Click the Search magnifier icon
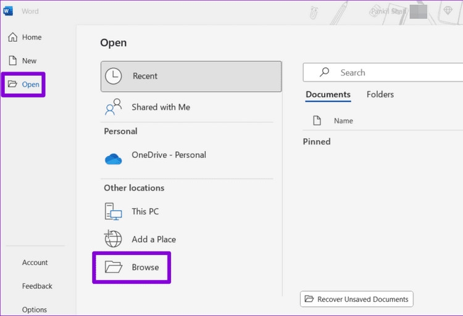This screenshot has width=463, height=316. point(324,72)
